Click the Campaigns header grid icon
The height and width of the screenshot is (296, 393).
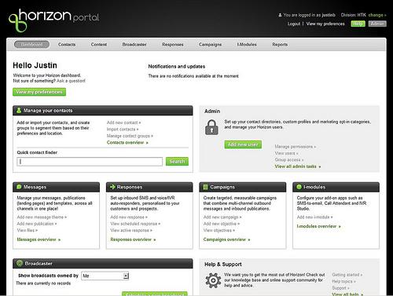tap(206, 187)
